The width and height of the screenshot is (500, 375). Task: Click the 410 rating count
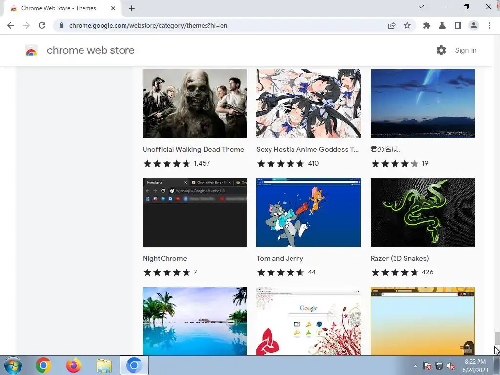(x=313, y=163)
